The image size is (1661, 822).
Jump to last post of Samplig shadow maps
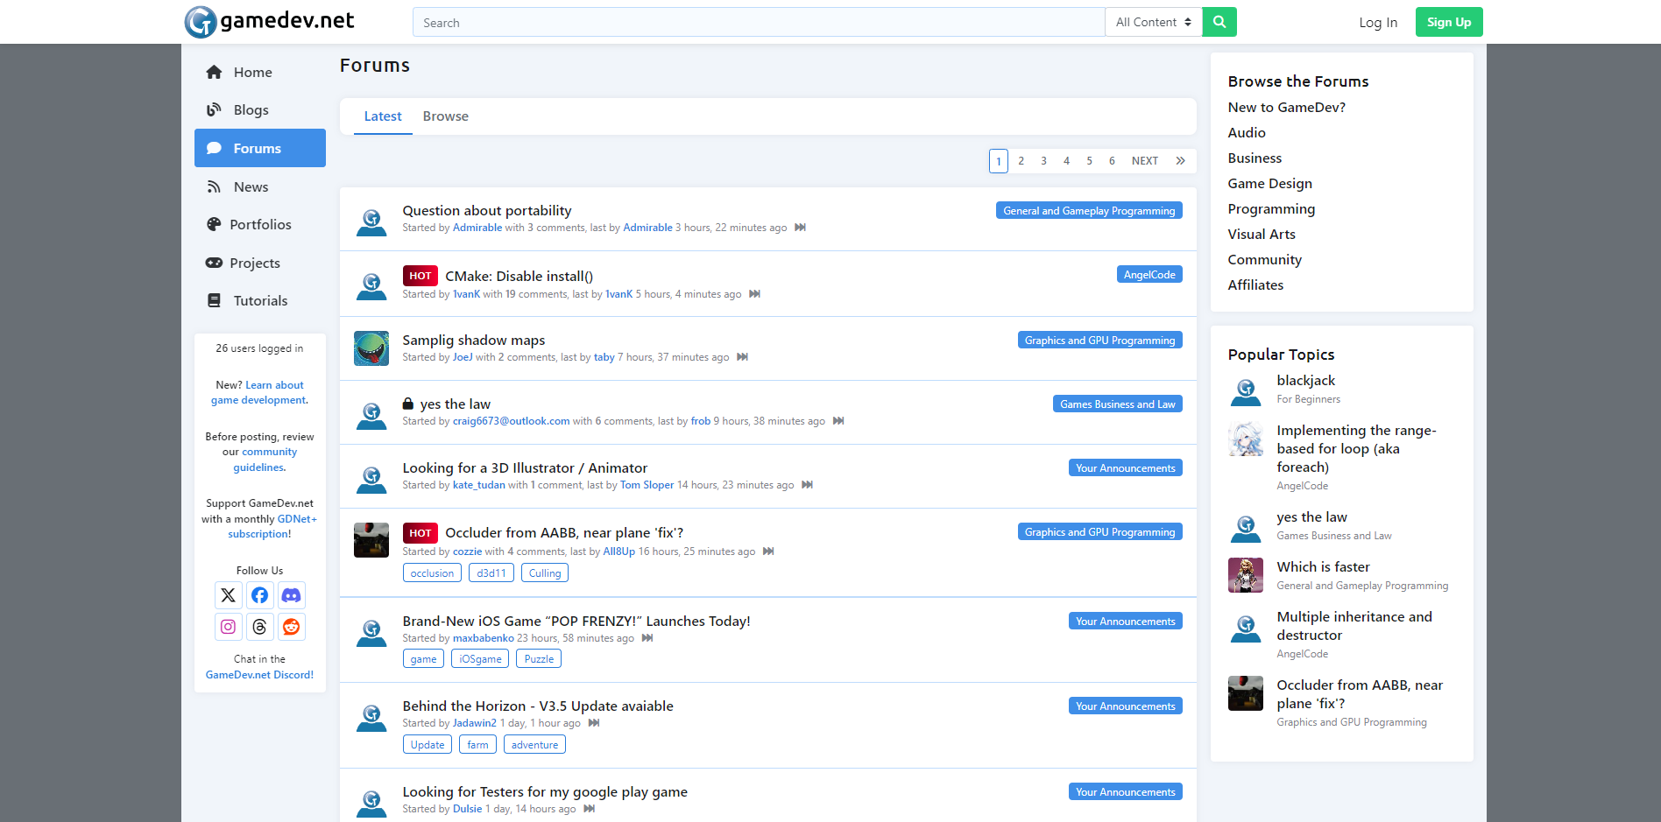742,357
